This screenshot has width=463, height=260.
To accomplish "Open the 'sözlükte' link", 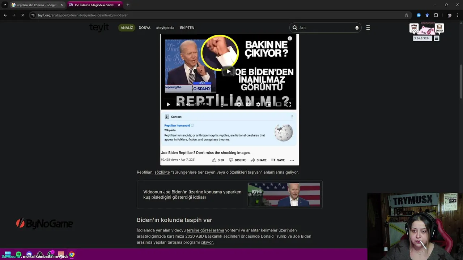I will click(x=162, y=172).
